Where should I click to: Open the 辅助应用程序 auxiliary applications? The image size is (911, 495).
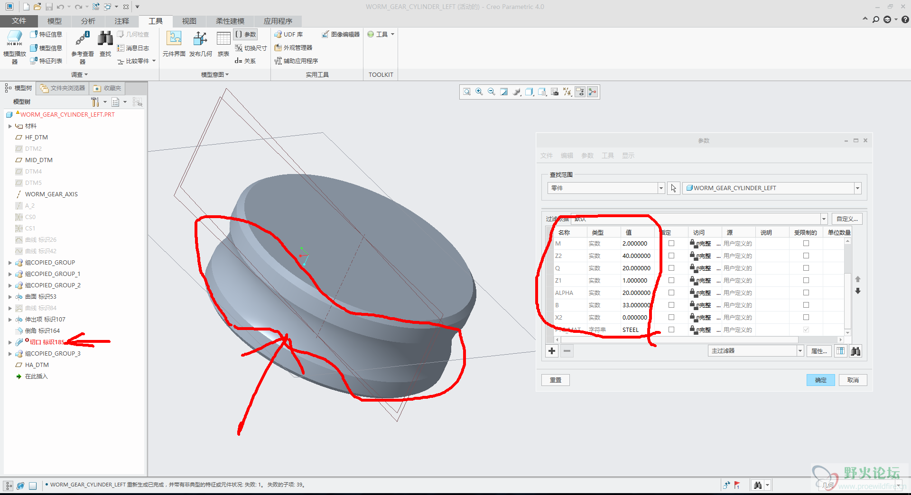pyautogui.click(x=296, y=61)
